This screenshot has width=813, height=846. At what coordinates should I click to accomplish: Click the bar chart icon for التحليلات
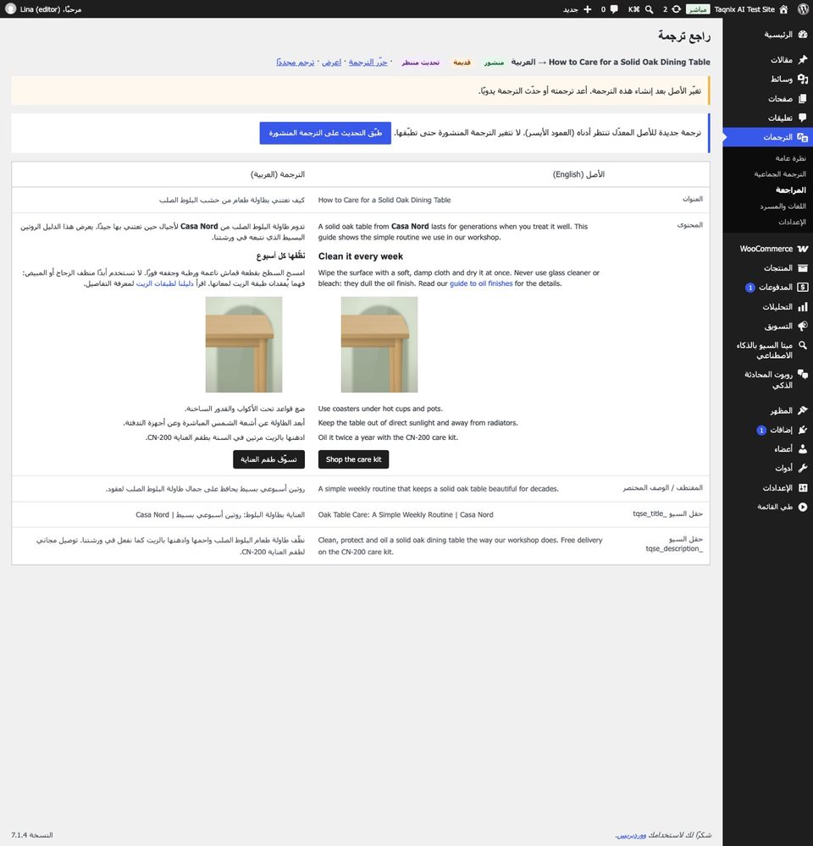point(803,307)
